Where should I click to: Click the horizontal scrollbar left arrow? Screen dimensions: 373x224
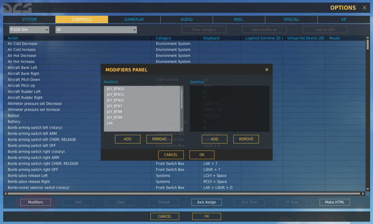point(6,193)
